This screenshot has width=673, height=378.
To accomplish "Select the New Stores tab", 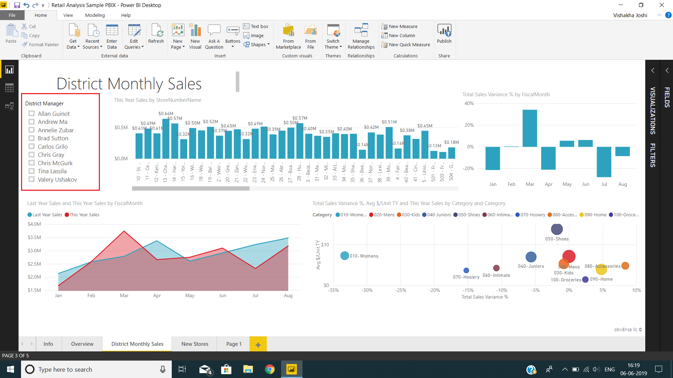I will click(195, 344).
